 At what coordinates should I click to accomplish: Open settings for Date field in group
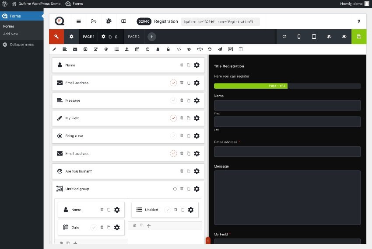(117, 228)
